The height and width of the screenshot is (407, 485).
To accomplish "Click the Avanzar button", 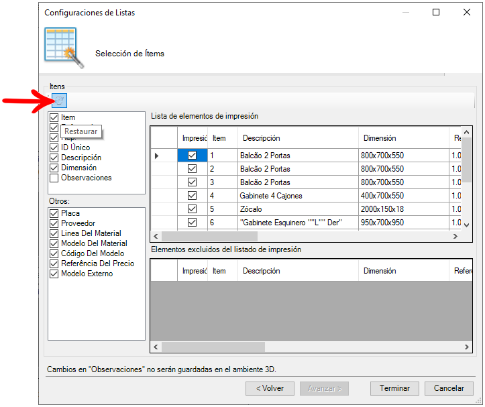I will [x=324, y=388].
